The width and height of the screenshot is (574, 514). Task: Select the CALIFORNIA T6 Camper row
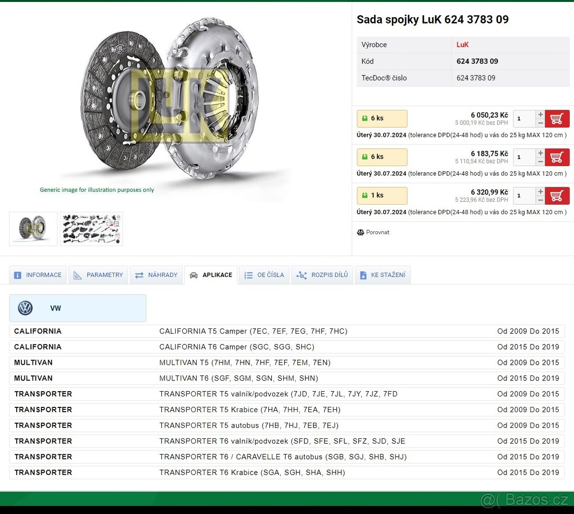point(287,347)
